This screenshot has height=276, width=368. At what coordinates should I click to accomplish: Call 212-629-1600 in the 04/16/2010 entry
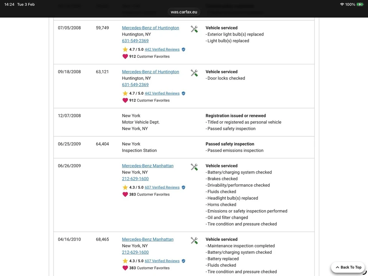coord(135,252)
